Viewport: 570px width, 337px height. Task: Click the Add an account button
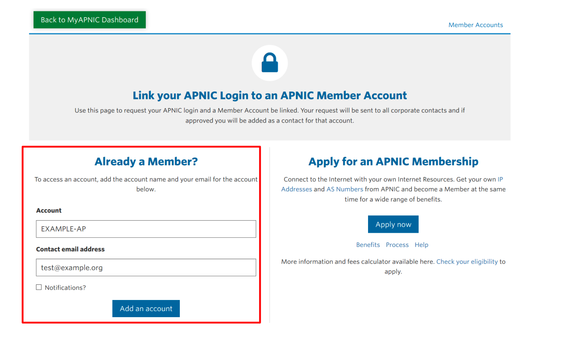[x=146, y=308]
